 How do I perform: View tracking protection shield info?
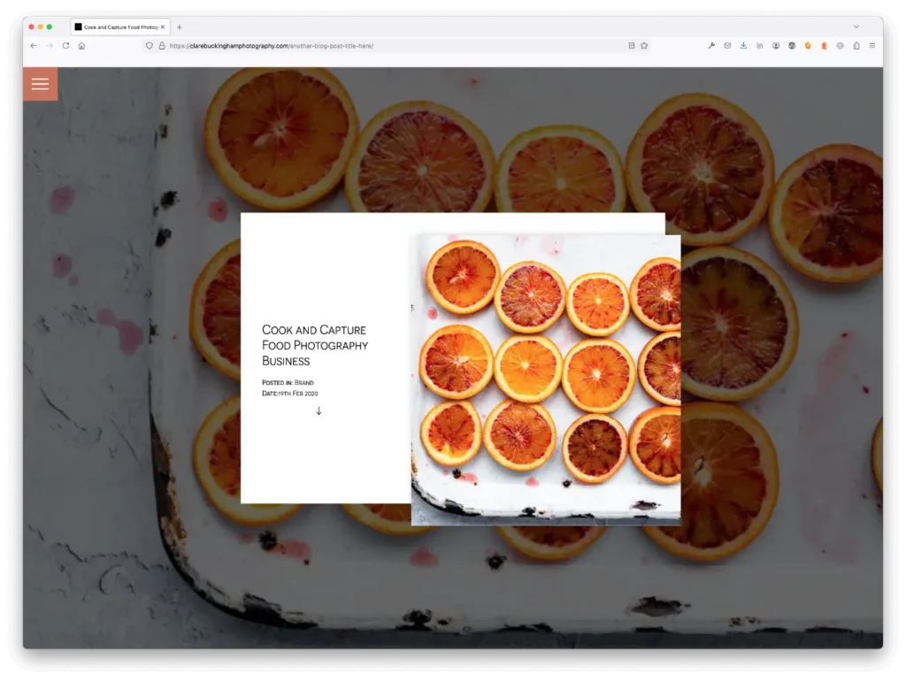[149, 46]
